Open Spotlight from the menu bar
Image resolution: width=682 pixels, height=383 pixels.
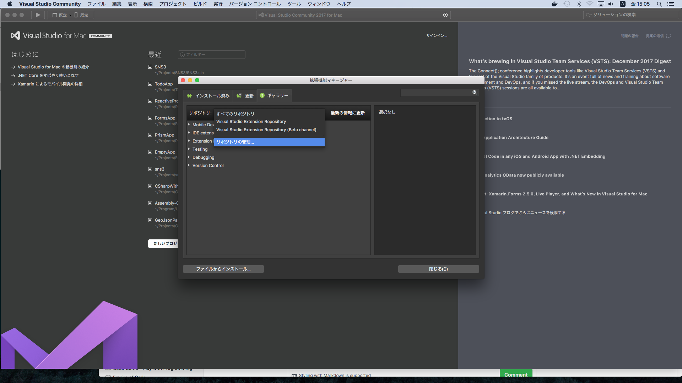pyautogui.click(x=659, y=4)
